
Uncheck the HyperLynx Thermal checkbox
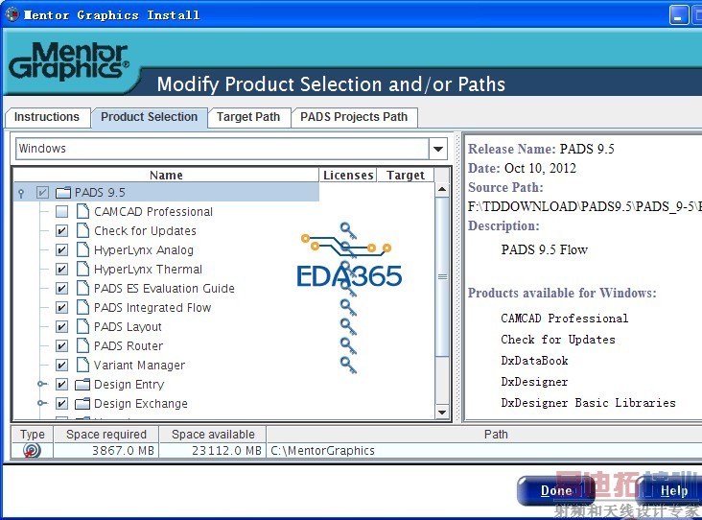(x=61, y=270)
